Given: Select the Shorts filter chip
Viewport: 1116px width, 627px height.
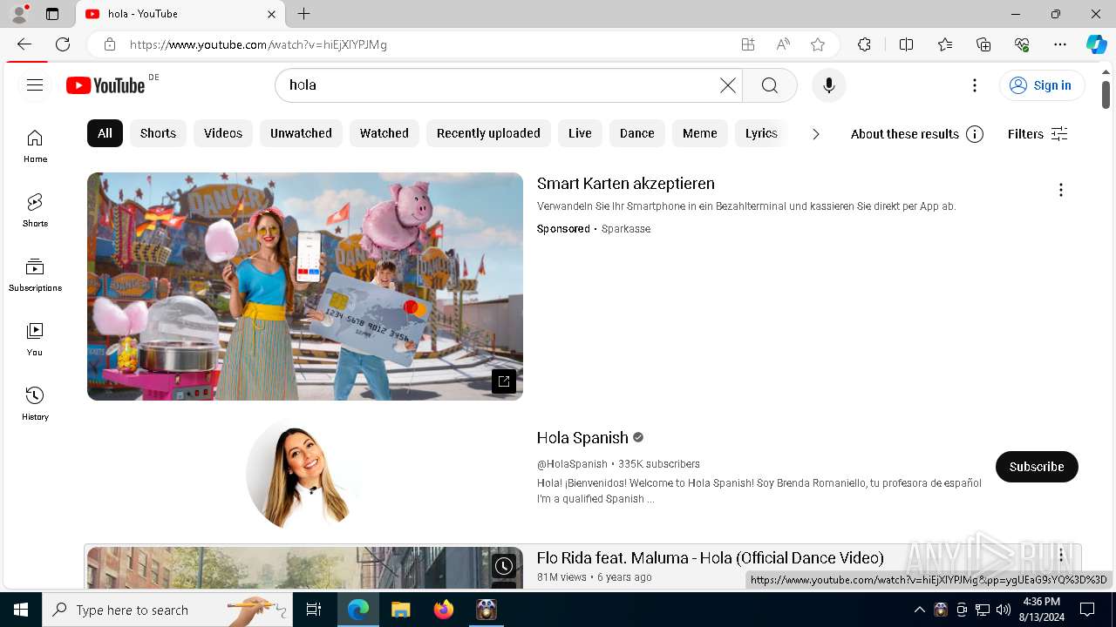Looking at the screenshot, I should pyautogui.click(x=158, y=133).
